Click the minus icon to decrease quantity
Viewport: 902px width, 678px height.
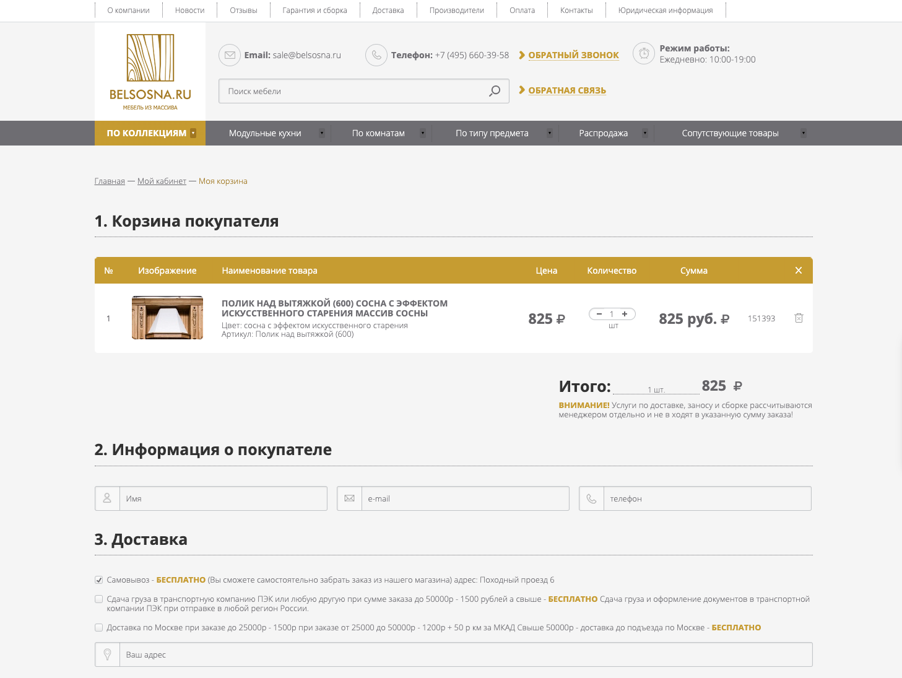coord(599,314)
